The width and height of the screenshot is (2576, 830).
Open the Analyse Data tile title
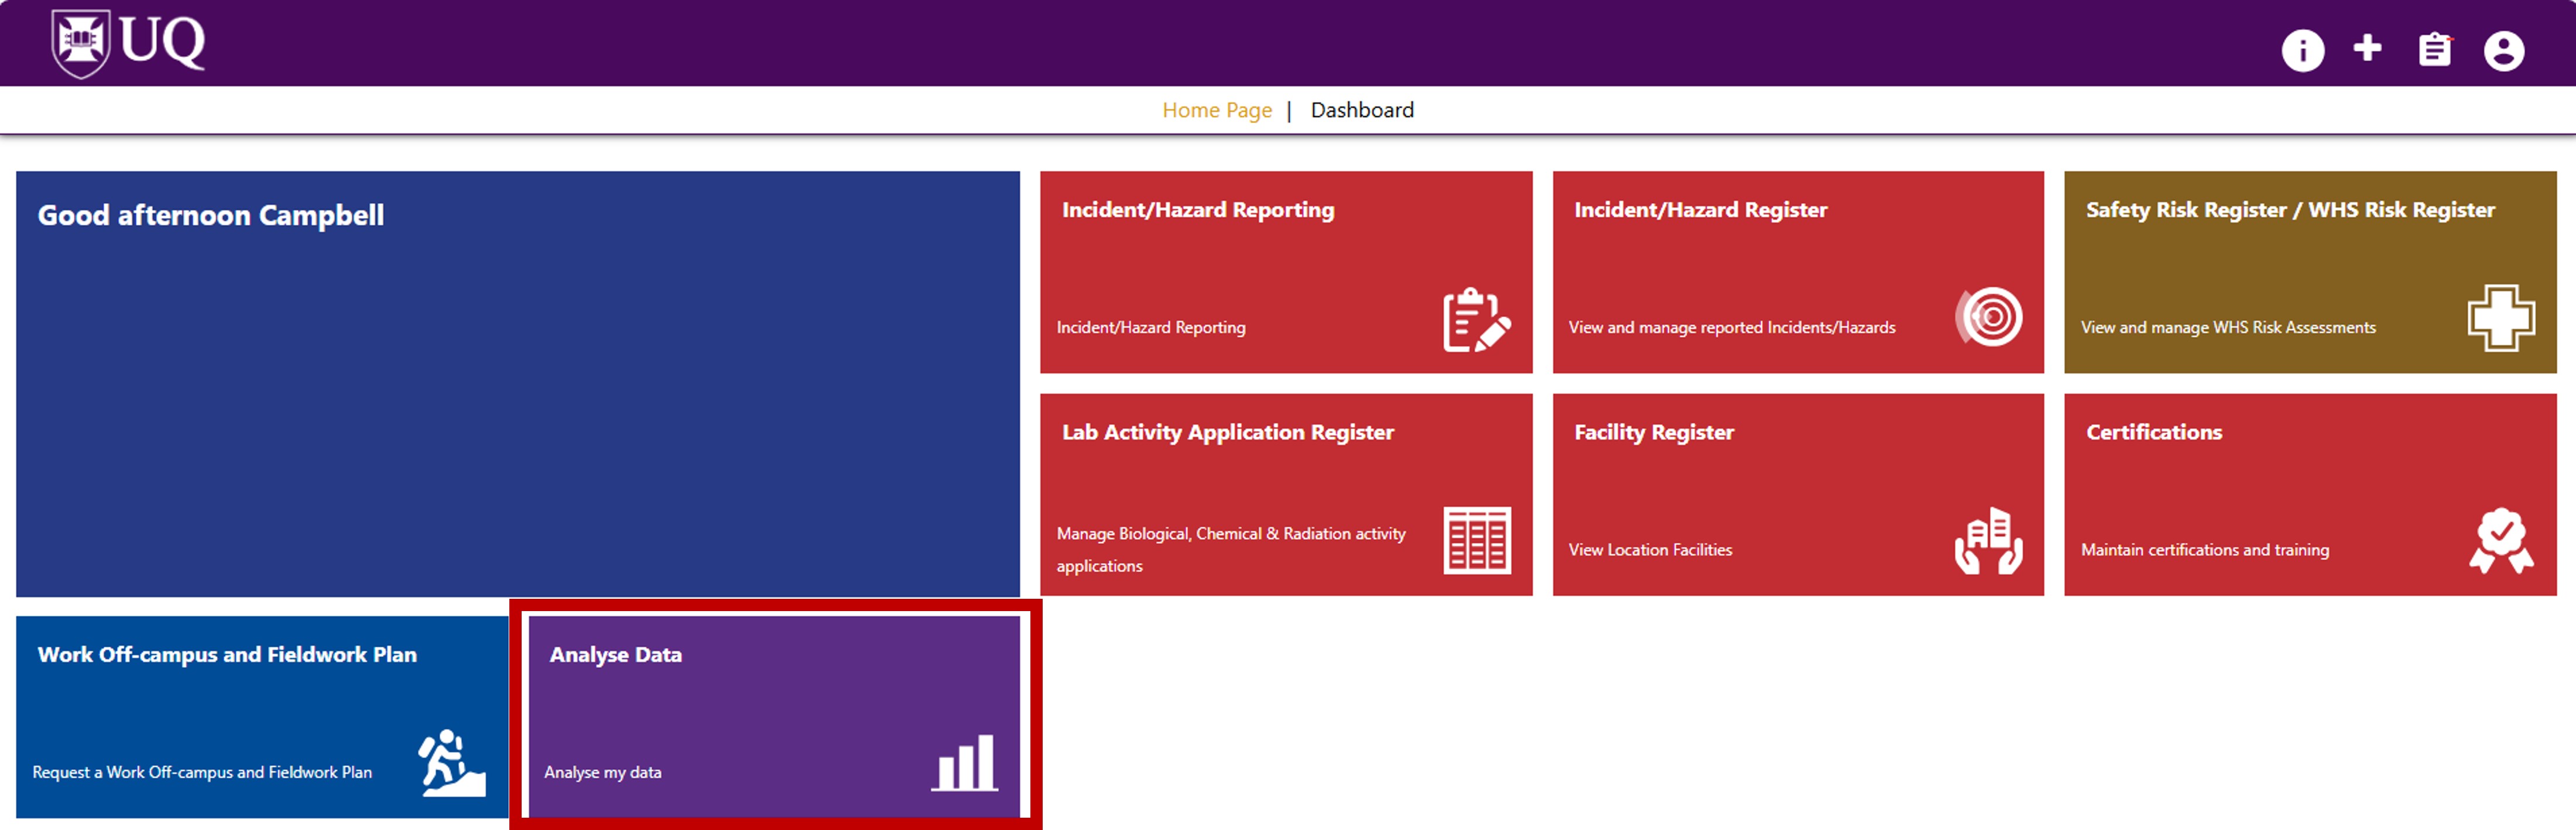pos(615,654)
